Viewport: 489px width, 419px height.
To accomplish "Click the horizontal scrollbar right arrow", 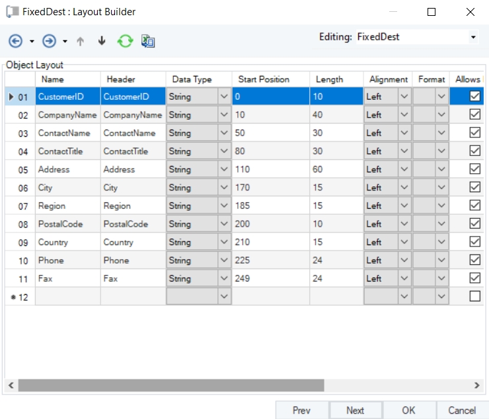I will point(477,385).
